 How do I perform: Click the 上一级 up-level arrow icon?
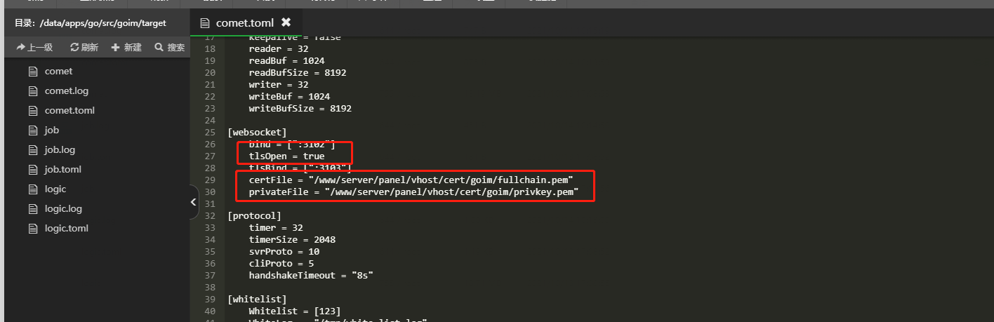20,48
